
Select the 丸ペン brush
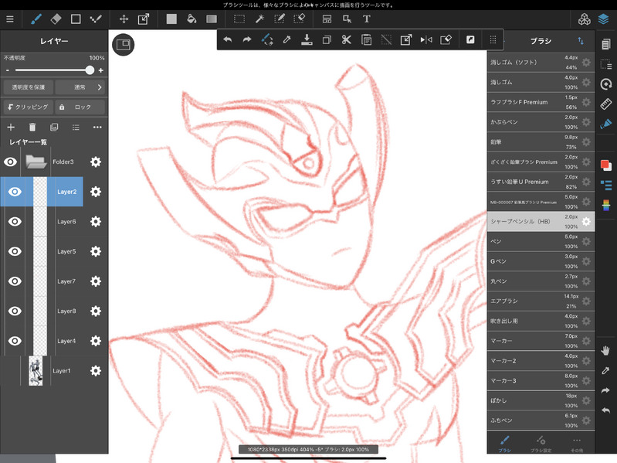(541, 281)
